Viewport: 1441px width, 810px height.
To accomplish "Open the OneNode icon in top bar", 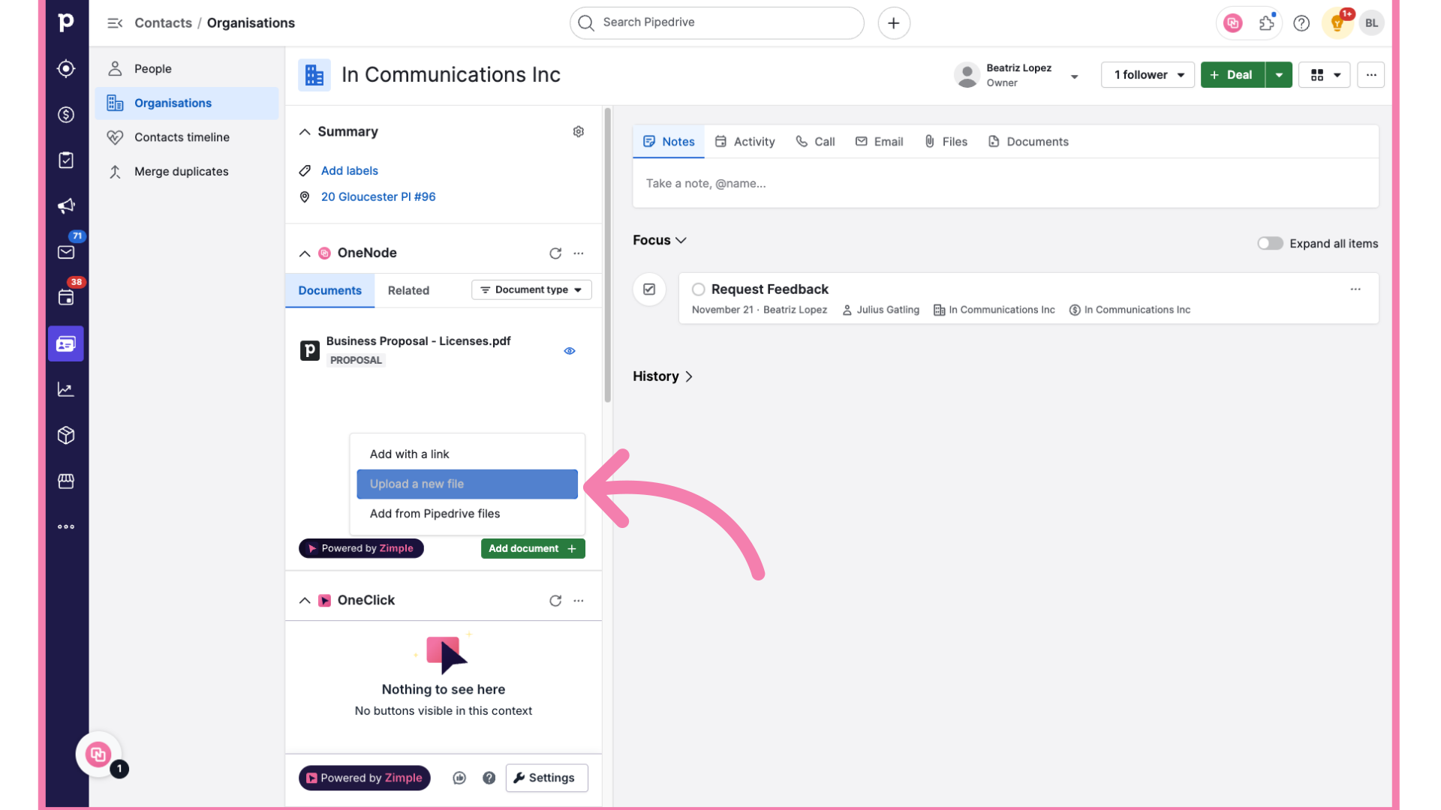I will point(1232,23).
